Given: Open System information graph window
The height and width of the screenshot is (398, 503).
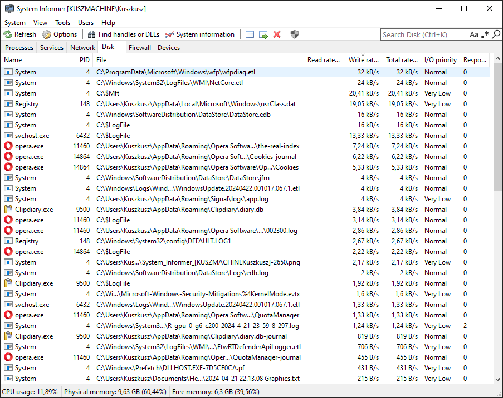Looking at the screenshot, I should 200,34.
